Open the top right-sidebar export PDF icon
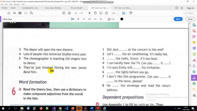197x111 pixels. pyautogui.click(x=194, y=25)
